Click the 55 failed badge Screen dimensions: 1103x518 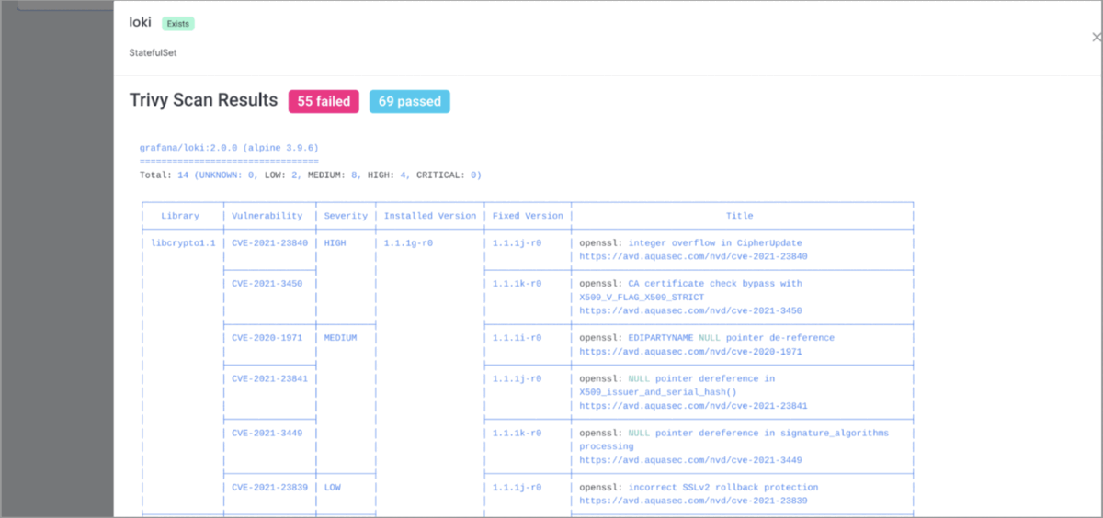(x=324, y=101)
